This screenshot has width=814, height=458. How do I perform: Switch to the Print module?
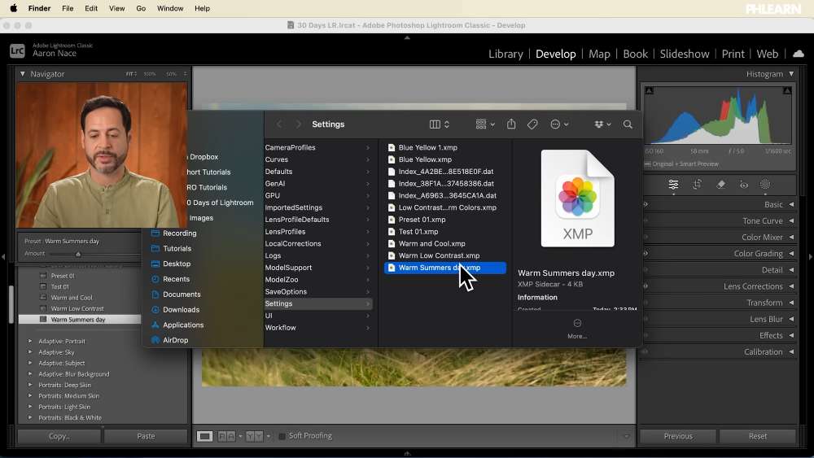pyautogui.click(x=733, y=54)
